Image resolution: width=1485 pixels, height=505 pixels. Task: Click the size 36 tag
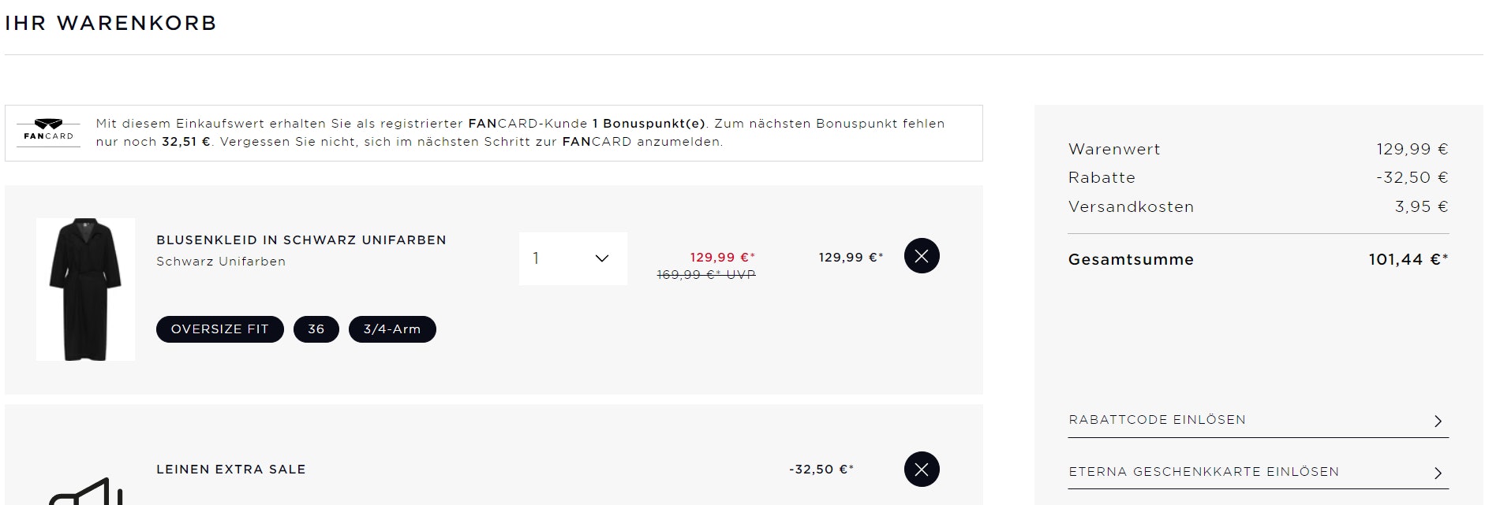[x=316, y=329]
